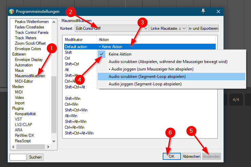This screenshot has height=167, width=251.
Task: Click the tree's vertical scrollbar thumb
Action: (54, 105)
